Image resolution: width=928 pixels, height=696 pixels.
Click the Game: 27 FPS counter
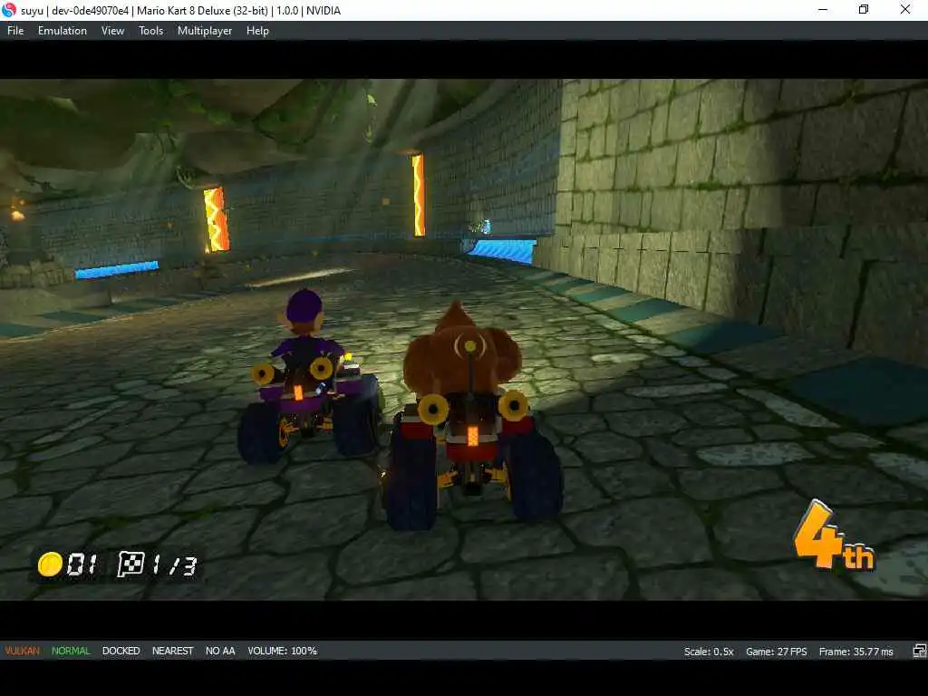pyautogui.click(x=776, y=652)
